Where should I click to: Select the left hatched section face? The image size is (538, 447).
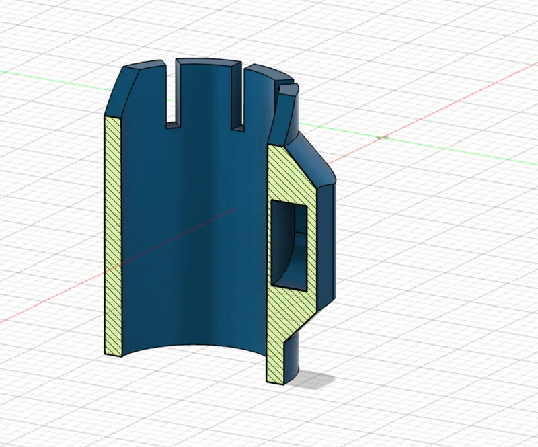(113, 236)
